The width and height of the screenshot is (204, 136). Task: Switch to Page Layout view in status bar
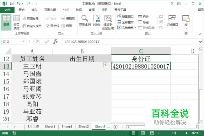pyautogui.click(x=143, y=133)
